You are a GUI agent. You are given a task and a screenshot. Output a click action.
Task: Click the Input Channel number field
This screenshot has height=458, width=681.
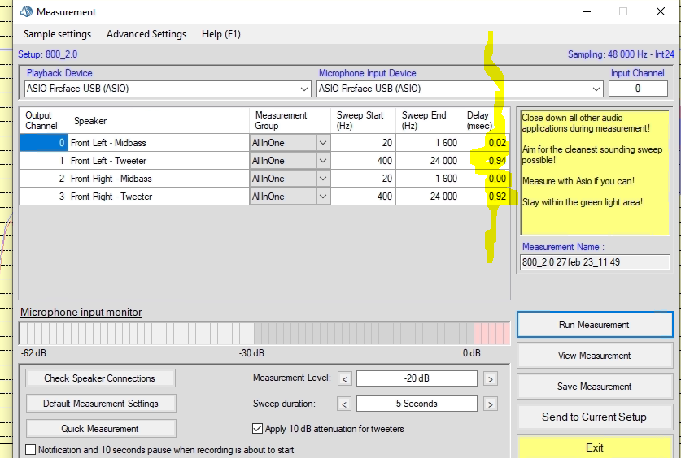coord(638,89)
